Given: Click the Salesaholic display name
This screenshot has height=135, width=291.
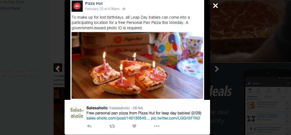Looking at the screenshot, I should 97,108.
